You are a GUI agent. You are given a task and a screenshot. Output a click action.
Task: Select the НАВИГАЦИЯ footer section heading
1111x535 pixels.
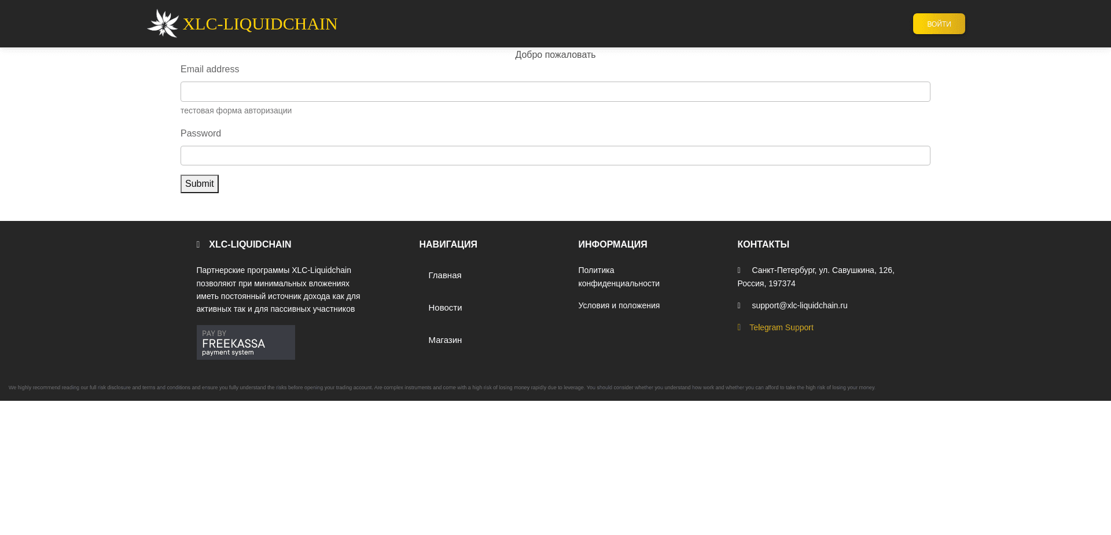(448, 244)
